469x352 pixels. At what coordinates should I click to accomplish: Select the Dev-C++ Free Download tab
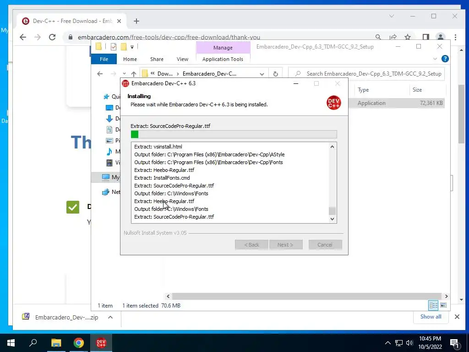72,21
